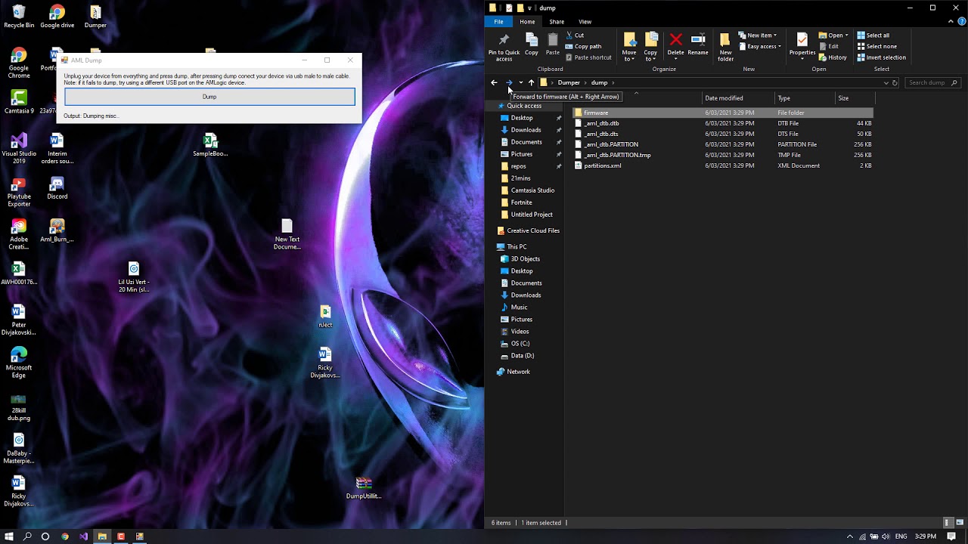Viewport: 968px width, 544px height.
Task: Open the Recycle Bin desktop icon
Action: 19,17
